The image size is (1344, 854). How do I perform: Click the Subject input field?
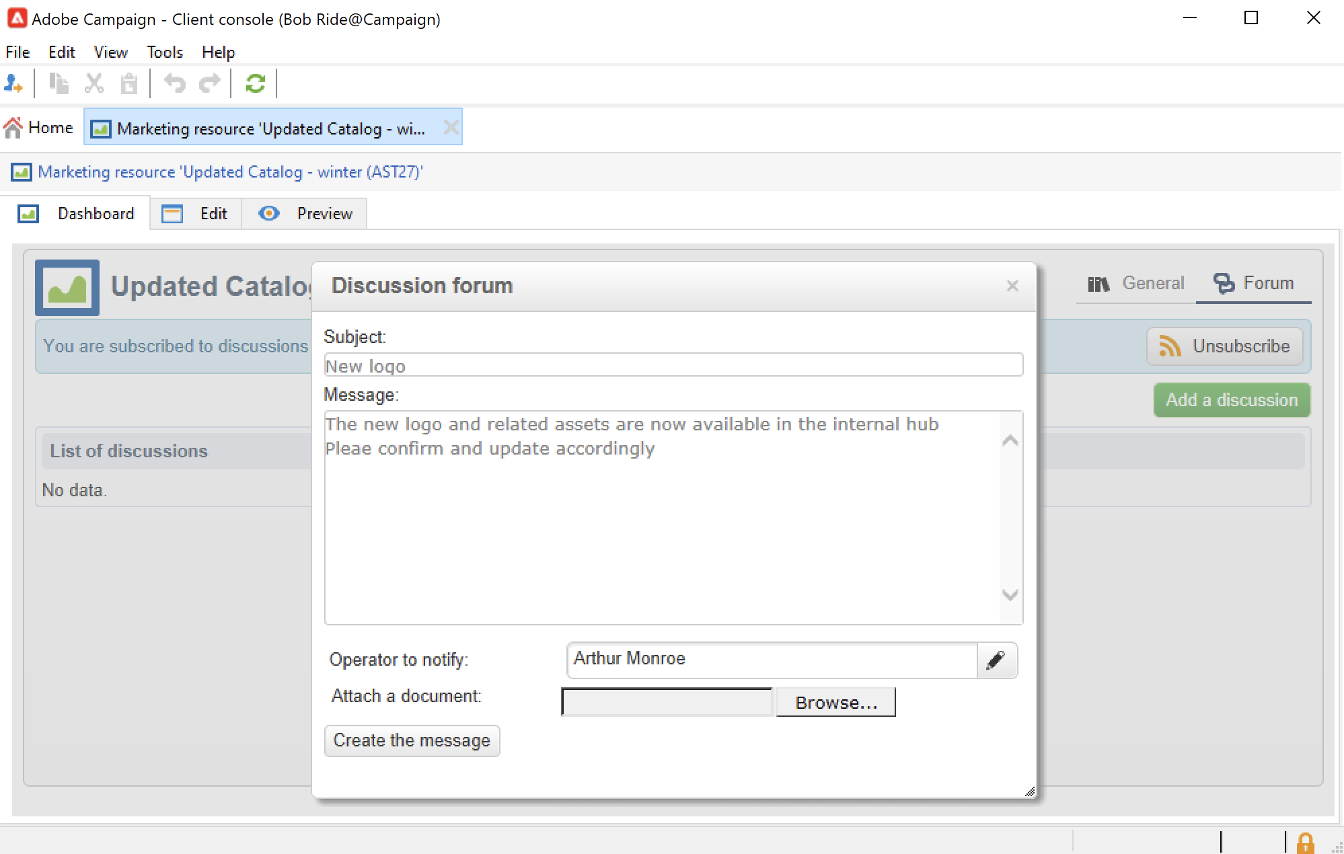tap(673, 365)
